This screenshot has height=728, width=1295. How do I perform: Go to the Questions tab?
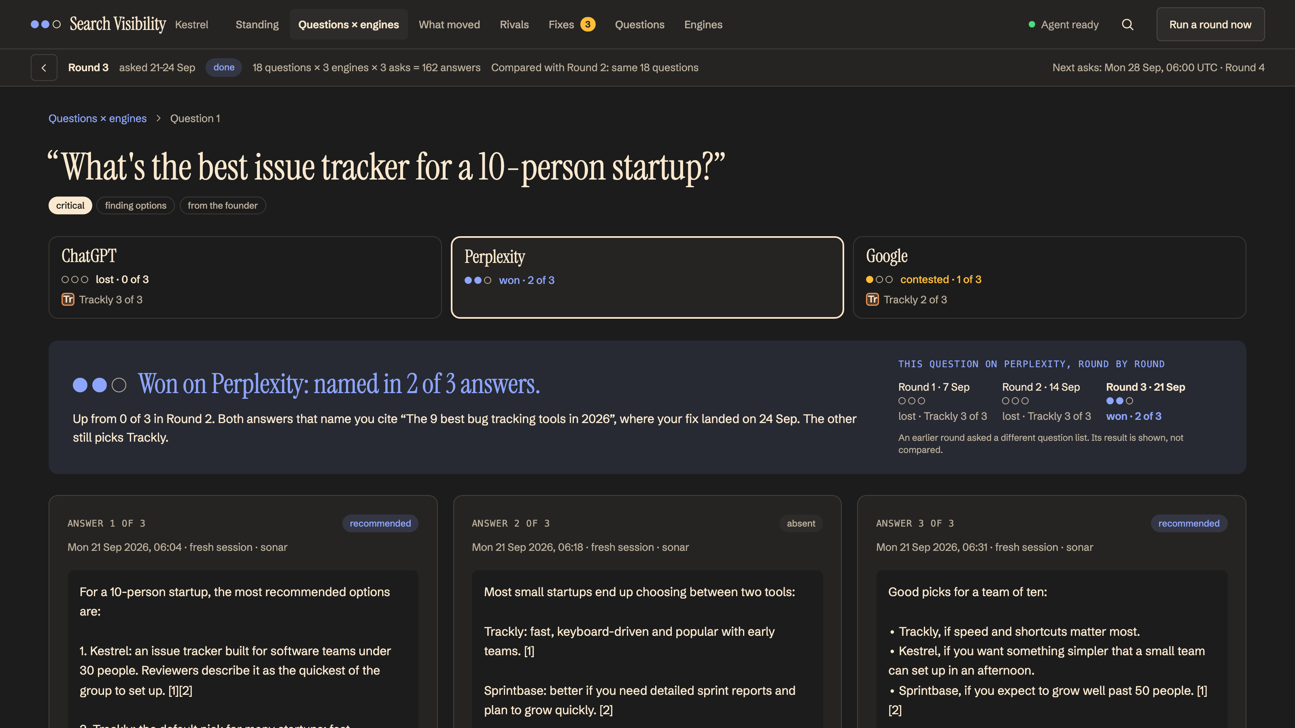639,24
